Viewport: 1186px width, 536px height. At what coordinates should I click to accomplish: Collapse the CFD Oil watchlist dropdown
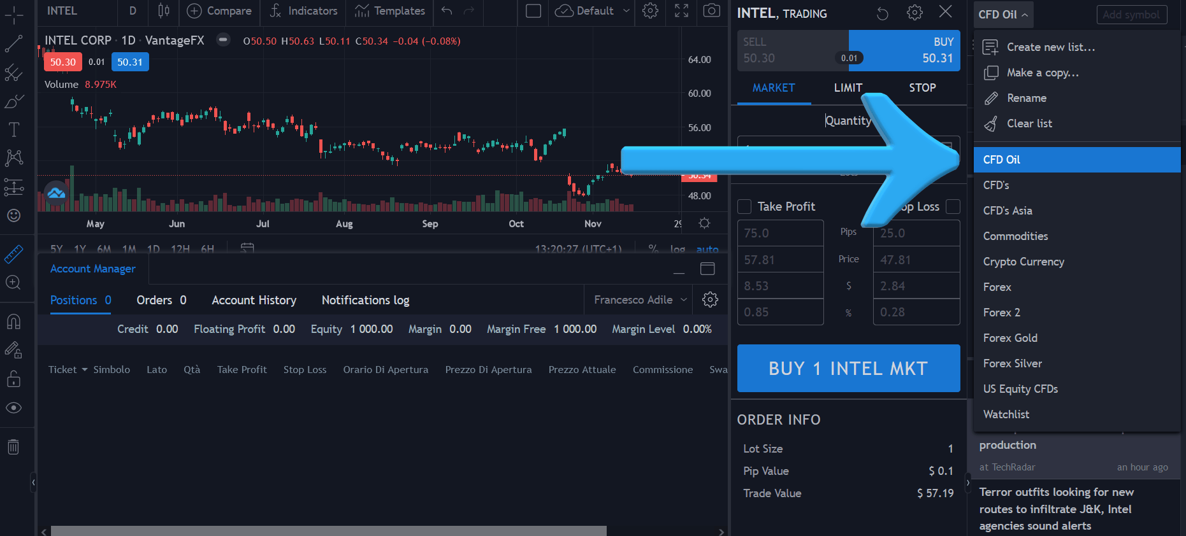pos(1003,15)
